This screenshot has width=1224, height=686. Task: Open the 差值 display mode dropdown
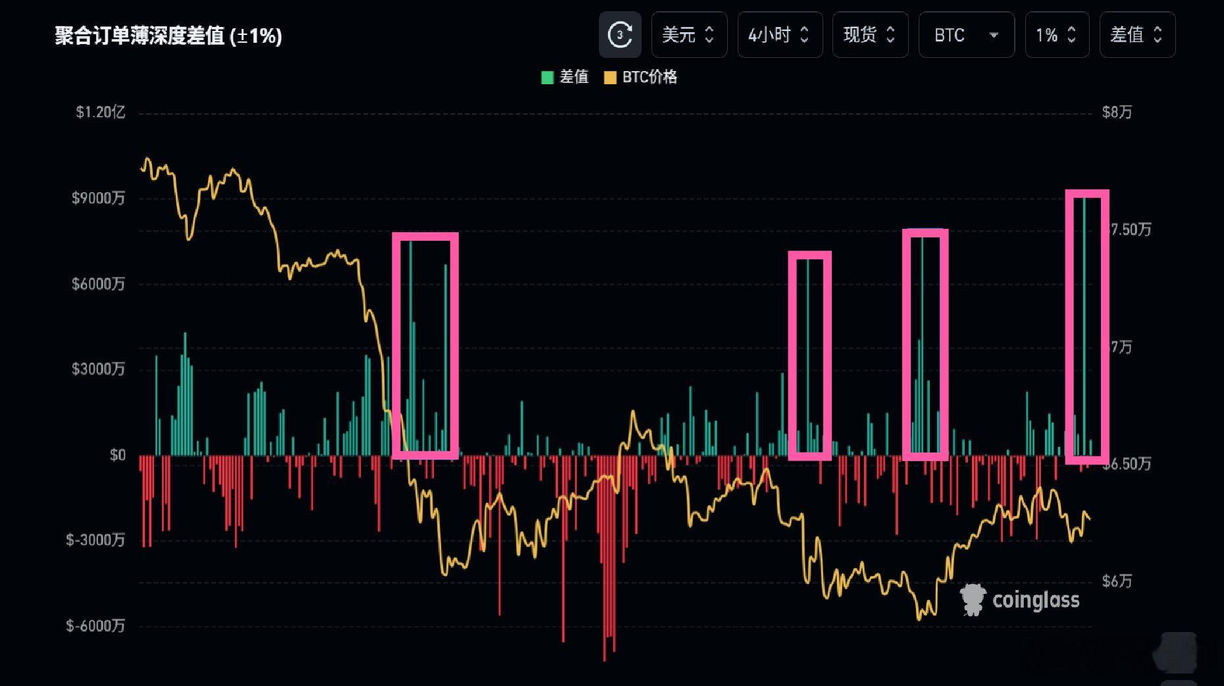pos(1137,35)
